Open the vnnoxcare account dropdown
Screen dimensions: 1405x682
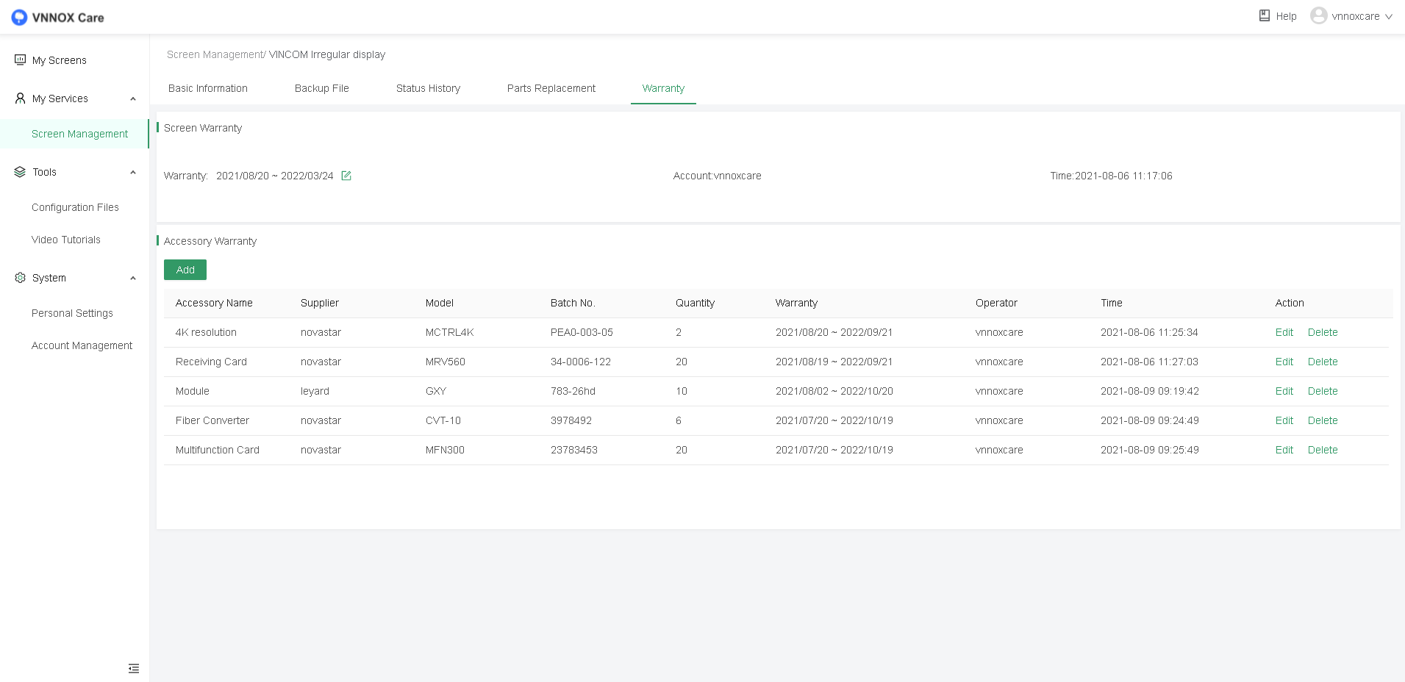tap(1388, 16)
